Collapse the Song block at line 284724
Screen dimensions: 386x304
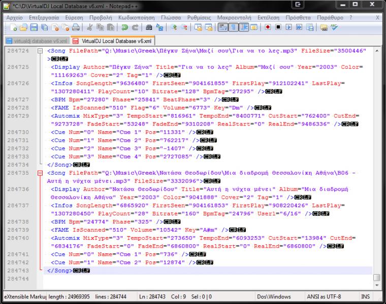point(40,51)
